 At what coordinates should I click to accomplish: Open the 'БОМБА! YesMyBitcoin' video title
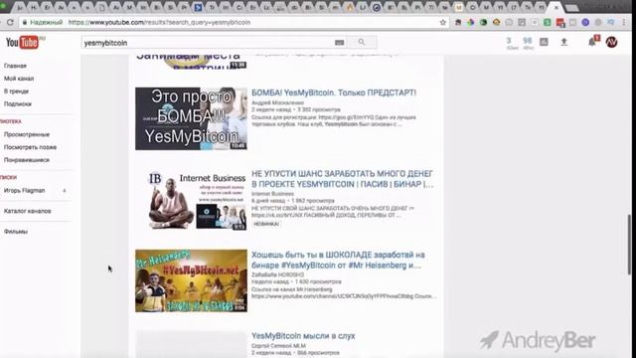(334, 92)
